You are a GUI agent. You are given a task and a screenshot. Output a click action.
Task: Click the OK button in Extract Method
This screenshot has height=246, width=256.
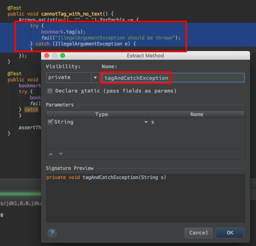pos(230,233)
